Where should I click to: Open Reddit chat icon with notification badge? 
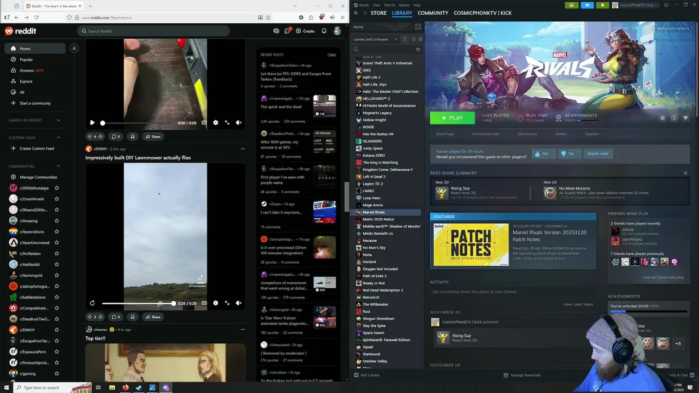click(x=287, y=31)
